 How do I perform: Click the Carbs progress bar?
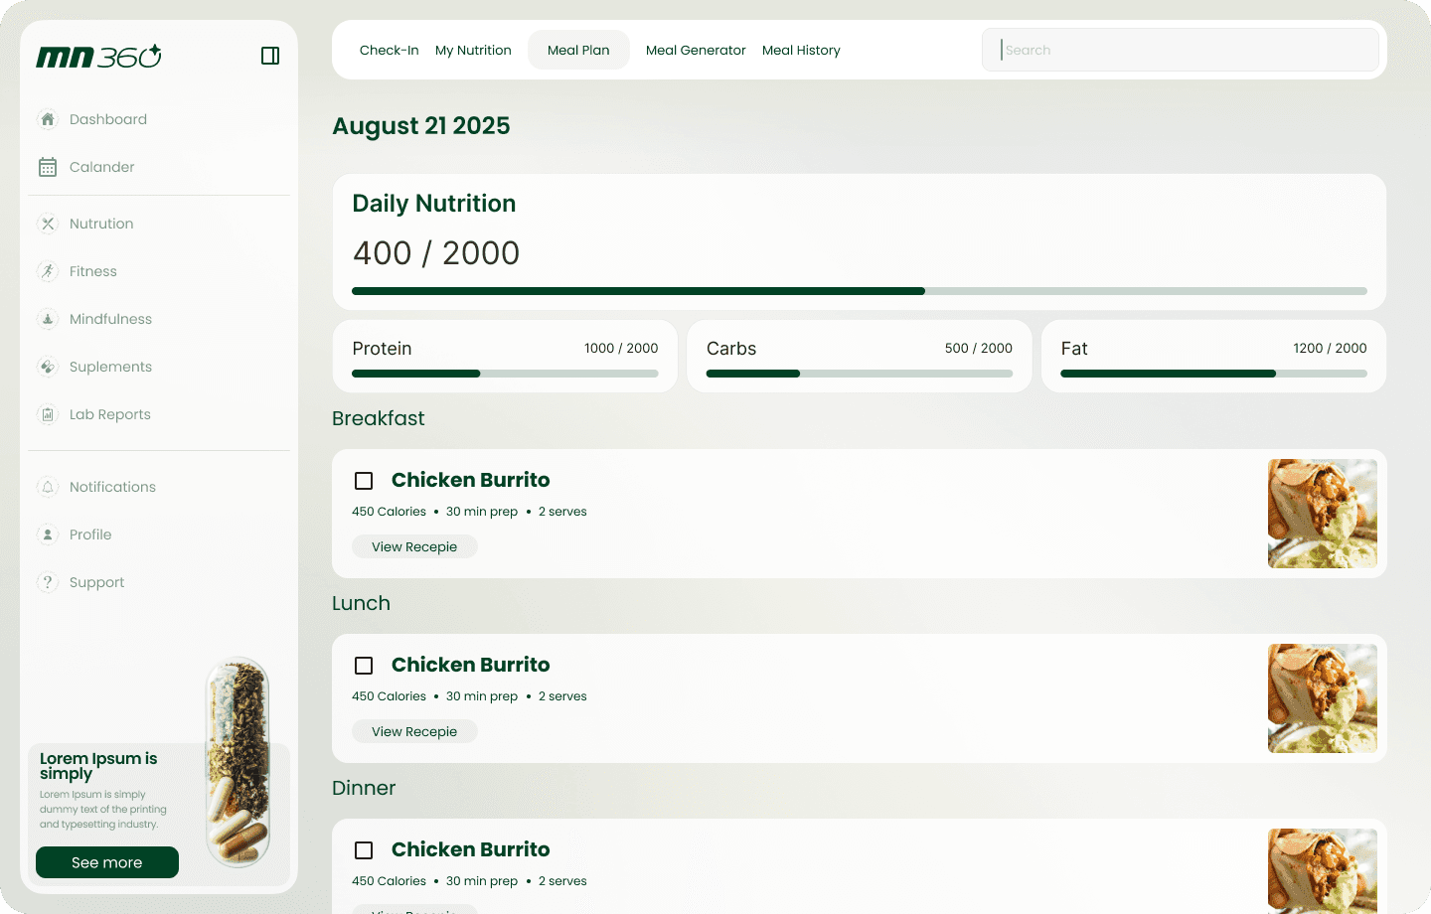tap(860, 374)
